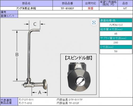Open the タンク T-810 product entry

tap(25, 103)
